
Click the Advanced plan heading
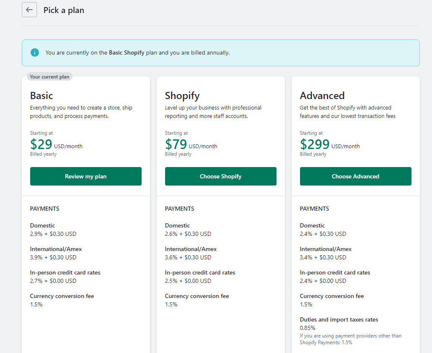click(x=322, y=96)
